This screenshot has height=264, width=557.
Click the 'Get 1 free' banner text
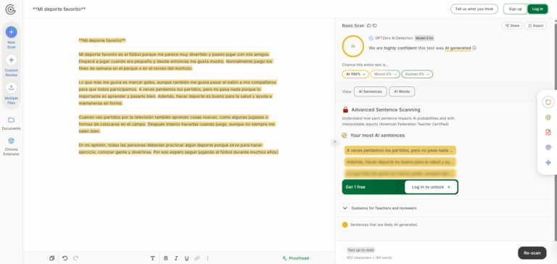click(355, 187)
